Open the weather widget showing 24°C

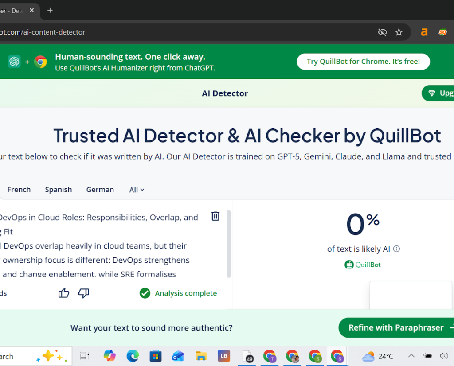378,356
